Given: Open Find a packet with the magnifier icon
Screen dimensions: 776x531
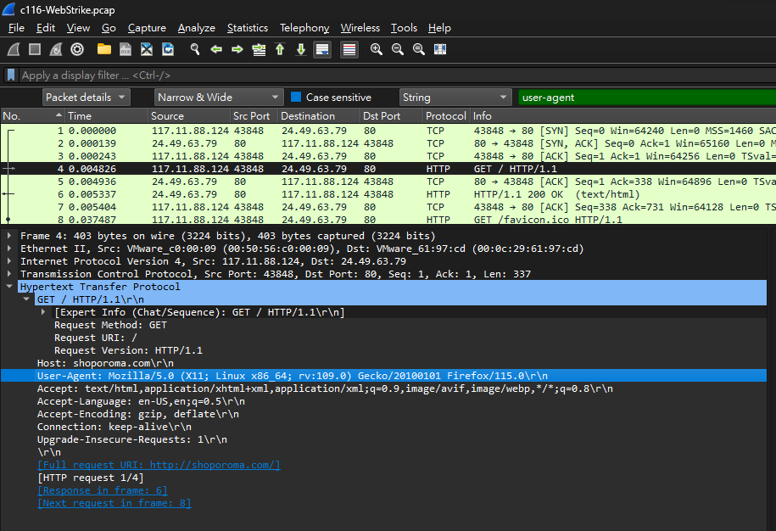Looking at the screenshot, I should (x=195, y=49).
